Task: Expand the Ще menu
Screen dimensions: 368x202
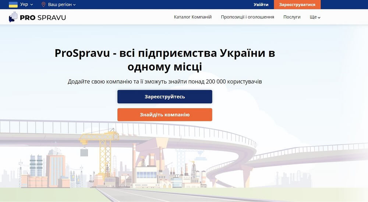Action: pyautogui.click(x=315, y=17)
